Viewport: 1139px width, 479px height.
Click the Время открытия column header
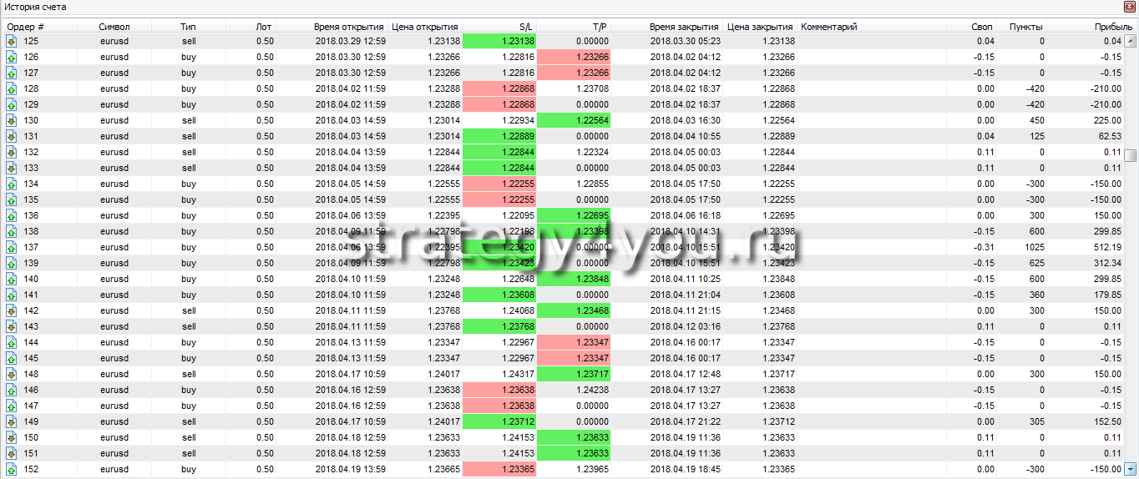349,27
